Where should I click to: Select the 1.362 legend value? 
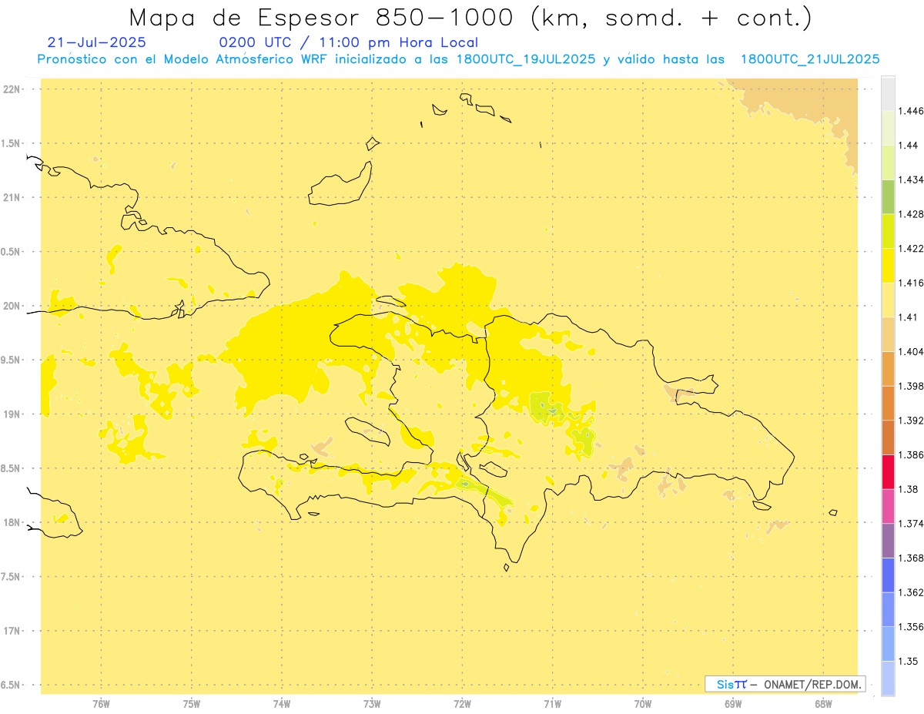point(910,592)
